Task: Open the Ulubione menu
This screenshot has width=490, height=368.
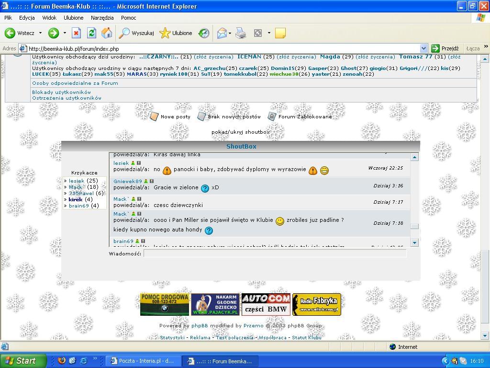Action: (73, 18)
